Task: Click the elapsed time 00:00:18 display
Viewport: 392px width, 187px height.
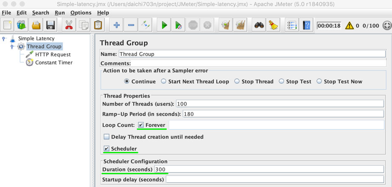Action: pos(329,25)
